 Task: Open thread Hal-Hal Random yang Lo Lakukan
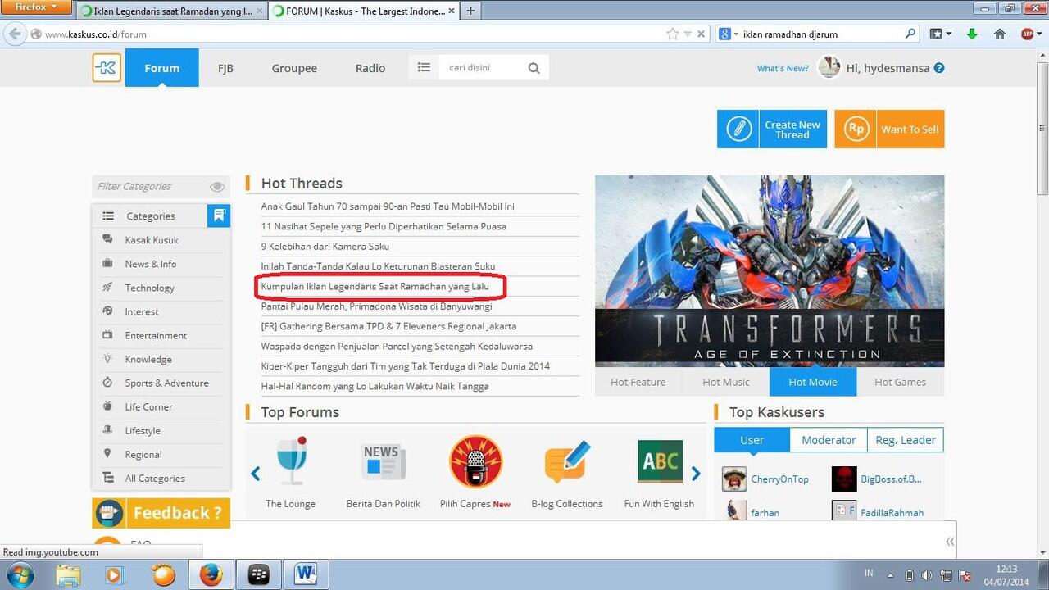375,386
